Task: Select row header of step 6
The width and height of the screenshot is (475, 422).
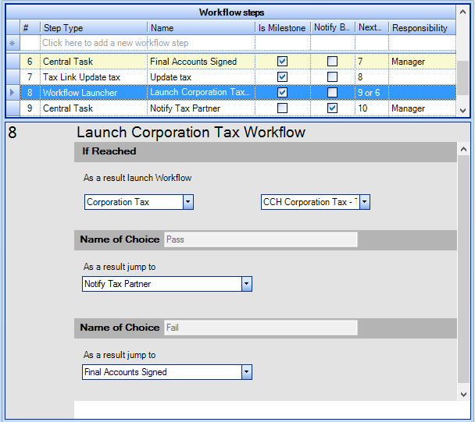Action: 12,62
